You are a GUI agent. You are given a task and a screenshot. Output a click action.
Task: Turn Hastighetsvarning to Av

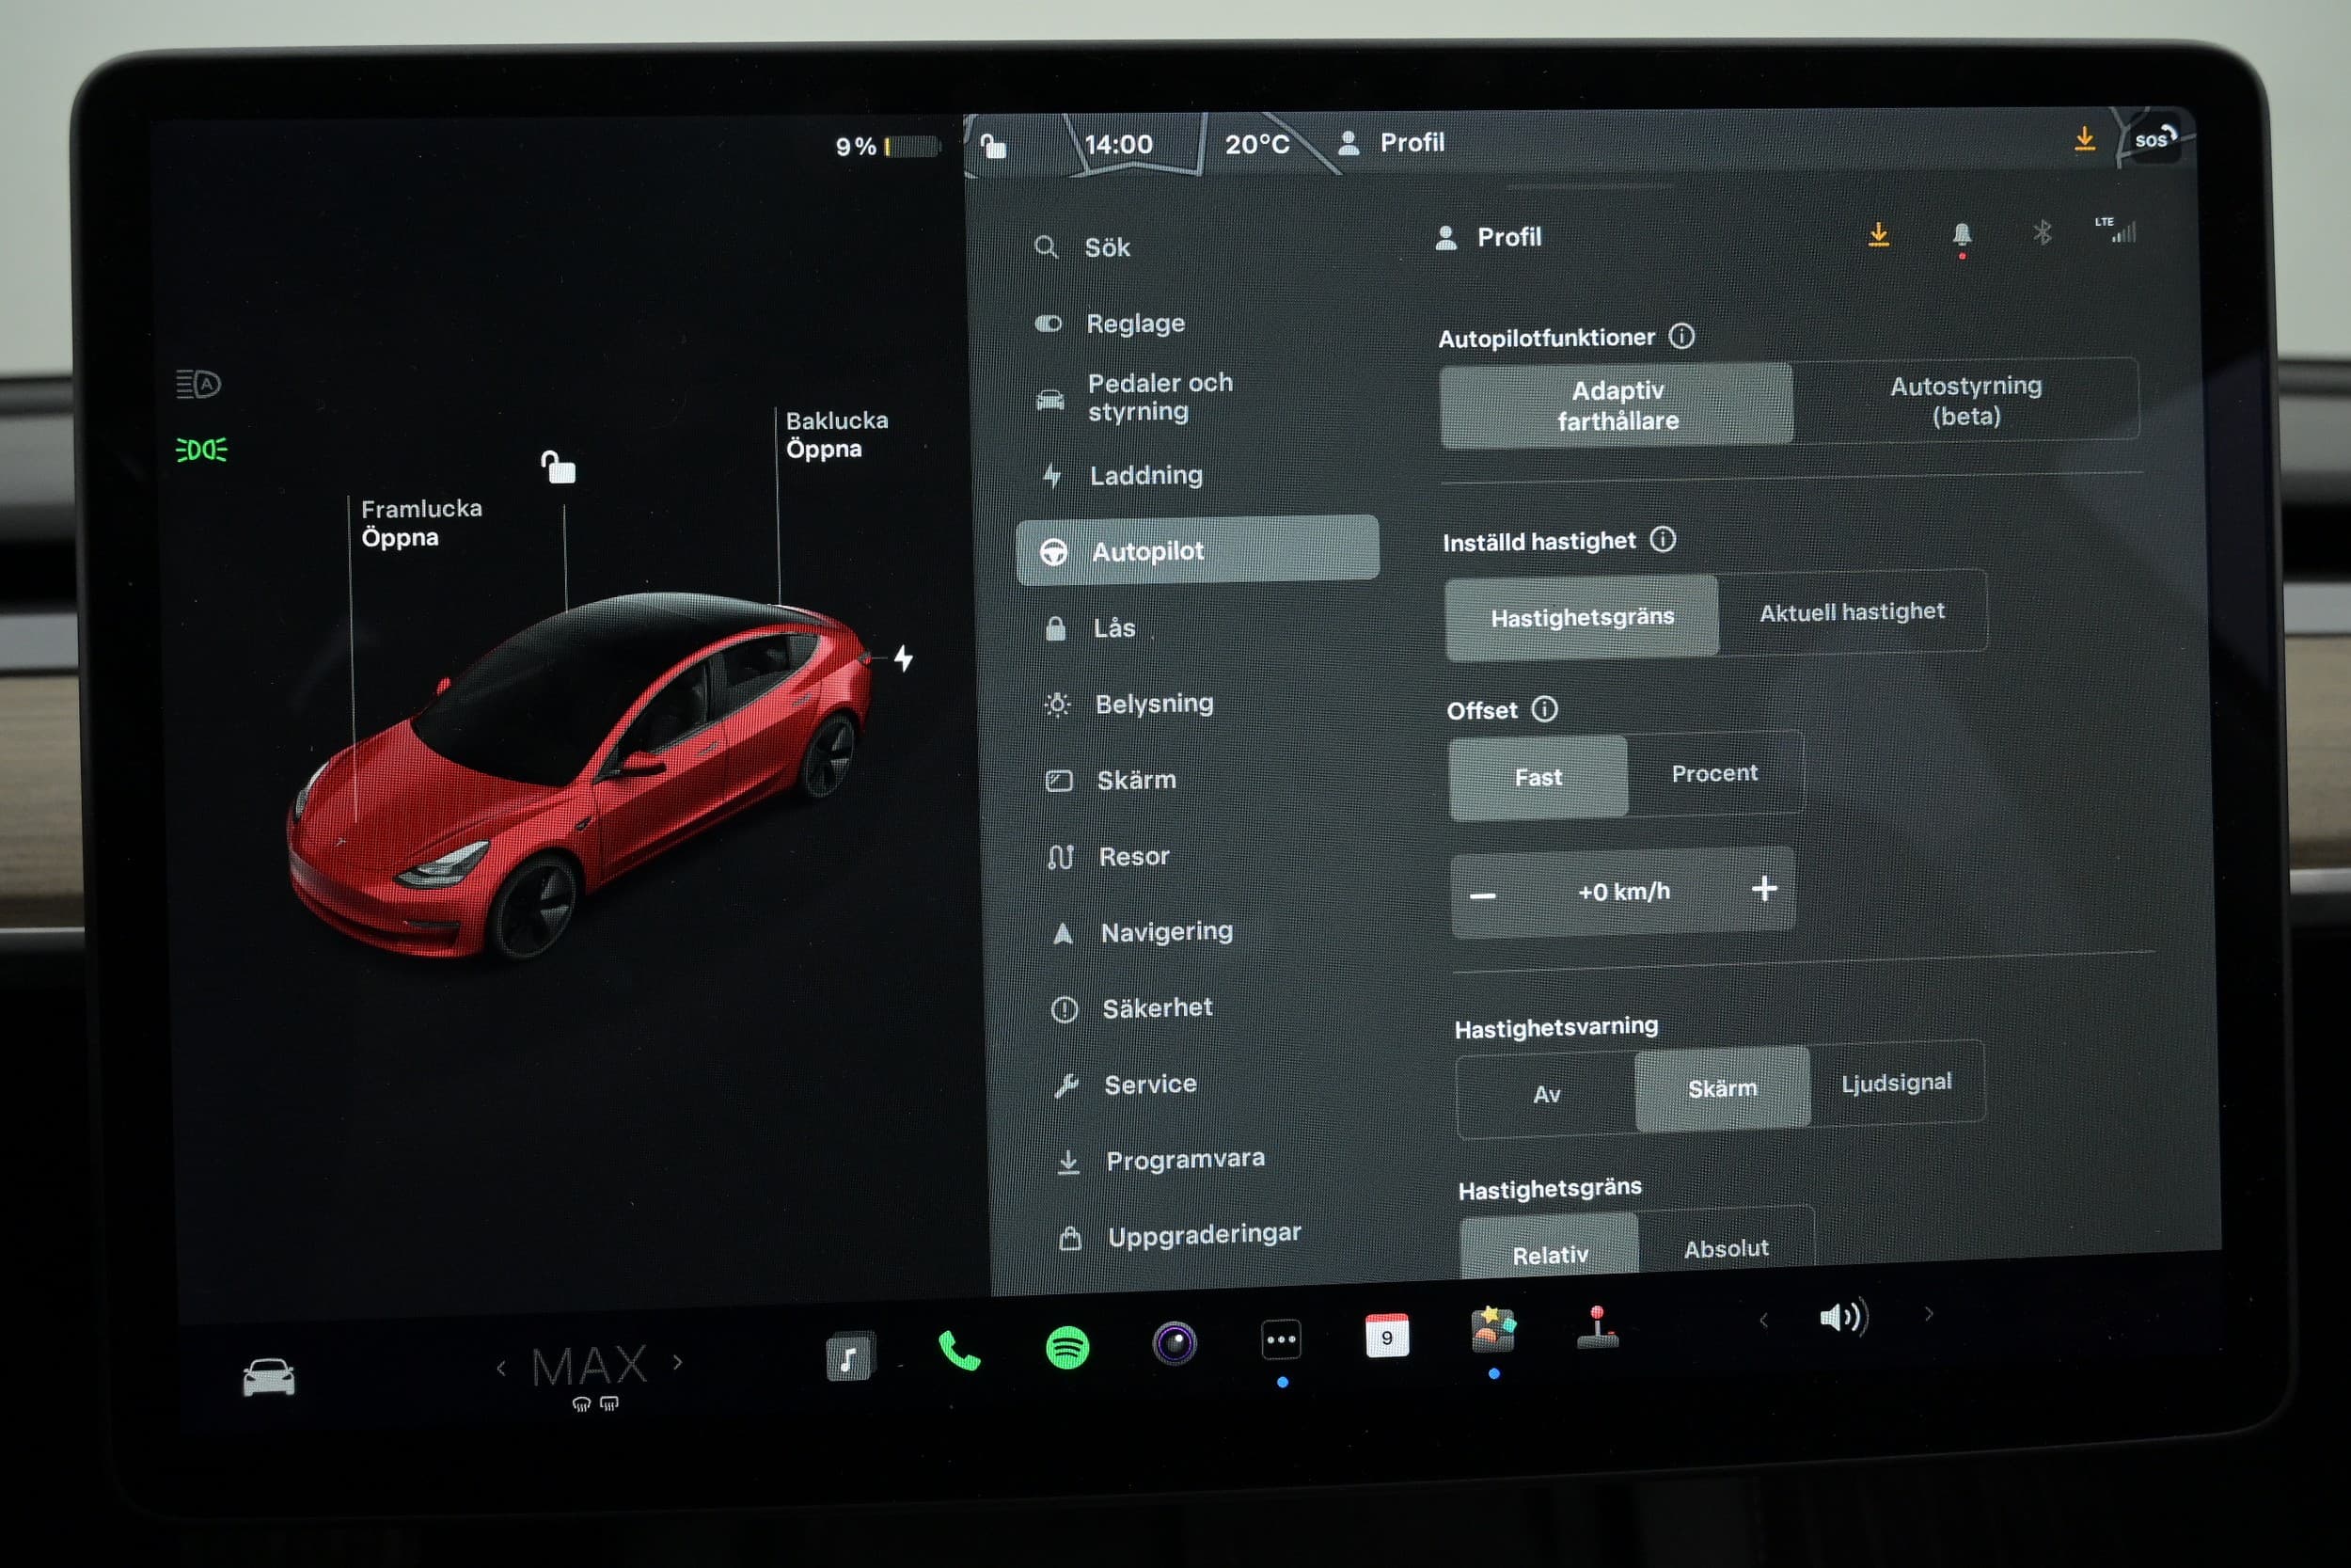(x=1546, y=1094)
